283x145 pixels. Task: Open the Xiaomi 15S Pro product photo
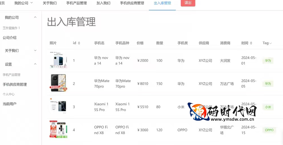[58, 106]
